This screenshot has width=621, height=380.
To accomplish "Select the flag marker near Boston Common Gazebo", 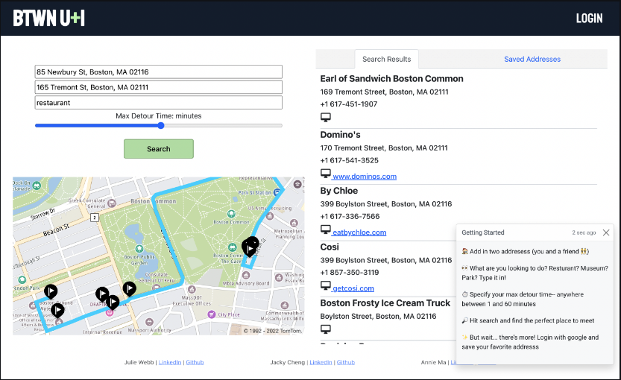I will (250, 247).
